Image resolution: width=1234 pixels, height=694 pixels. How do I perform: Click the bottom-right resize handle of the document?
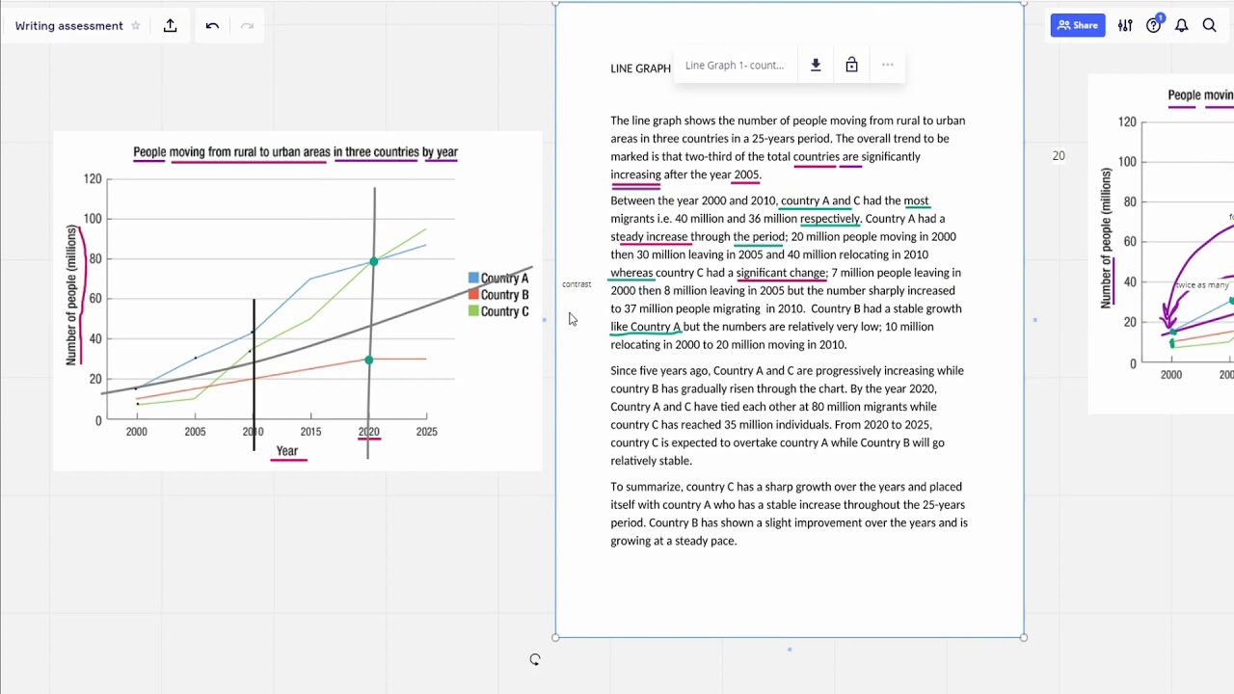click(1024, 637)
